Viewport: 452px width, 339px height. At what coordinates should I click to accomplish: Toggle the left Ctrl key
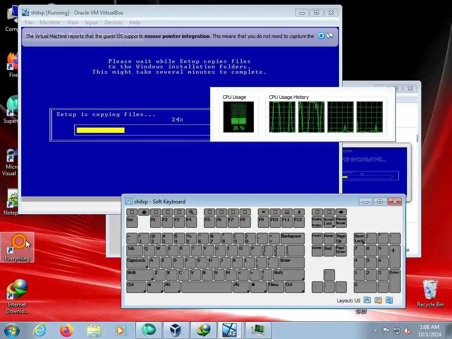point(136,287)
